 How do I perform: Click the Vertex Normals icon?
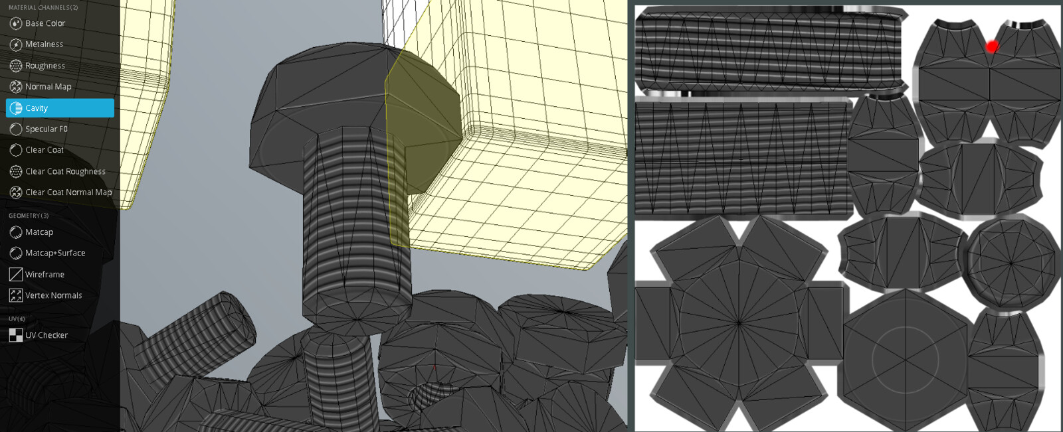[16, 295]
